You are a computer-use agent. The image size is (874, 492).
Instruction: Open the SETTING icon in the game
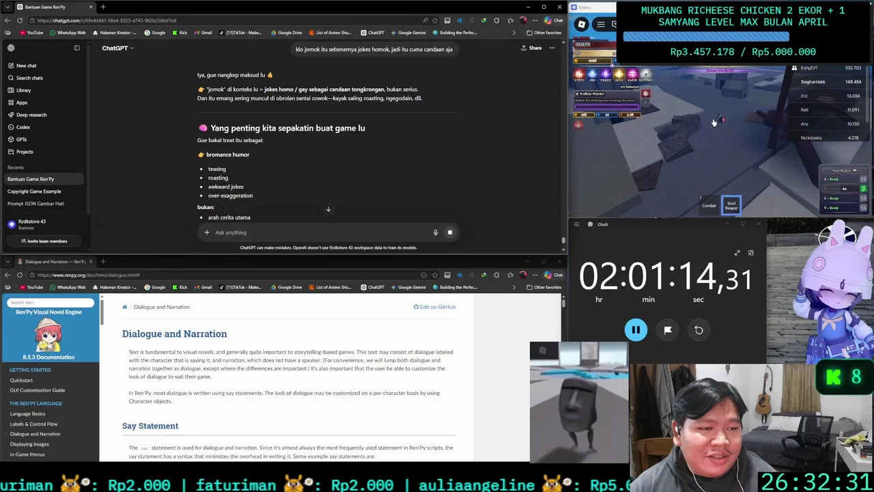click(x=646, y=74)
